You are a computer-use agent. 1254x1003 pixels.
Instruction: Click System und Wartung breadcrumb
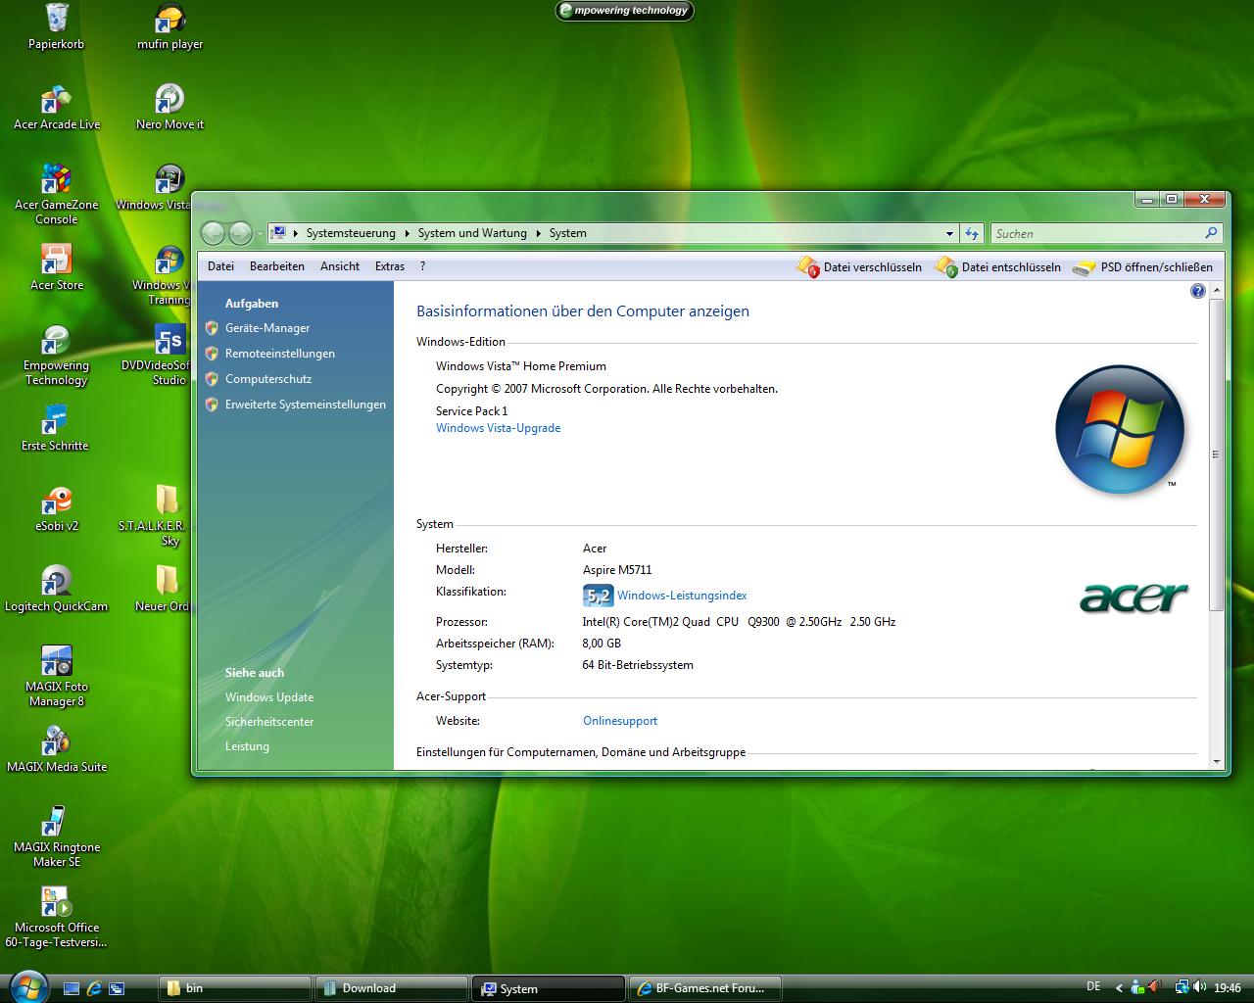[472, 233]
